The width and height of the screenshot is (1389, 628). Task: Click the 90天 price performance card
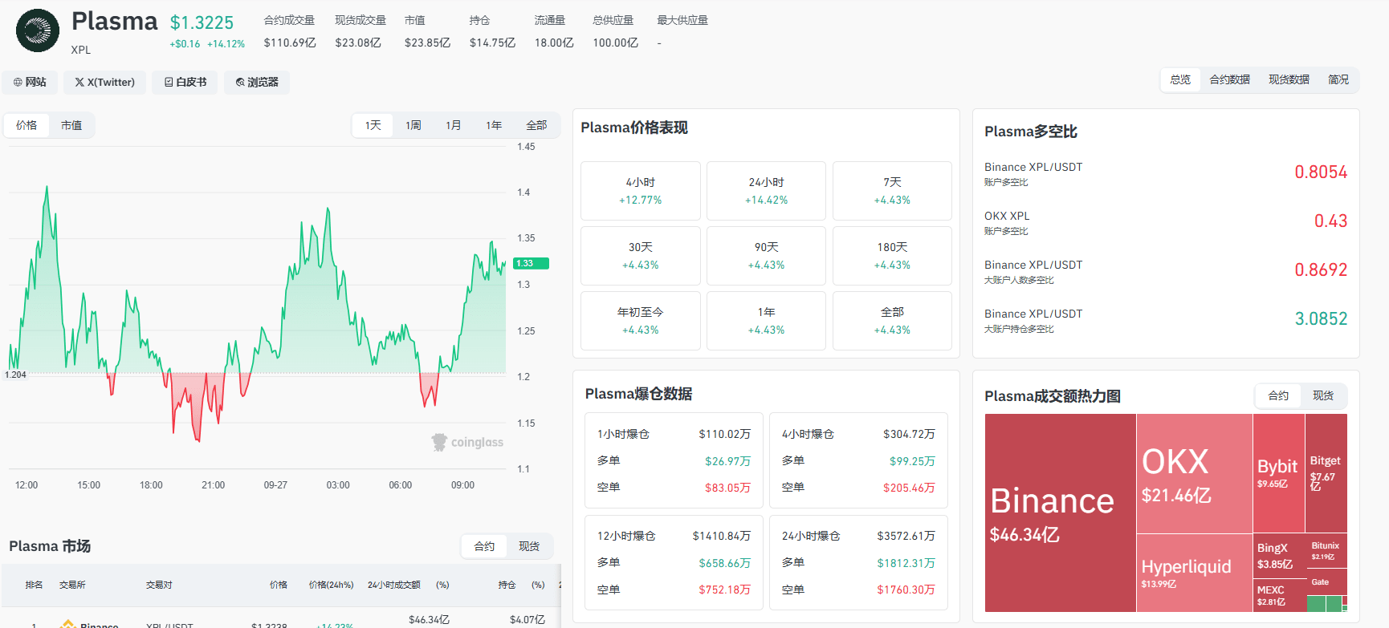[766, 256]
